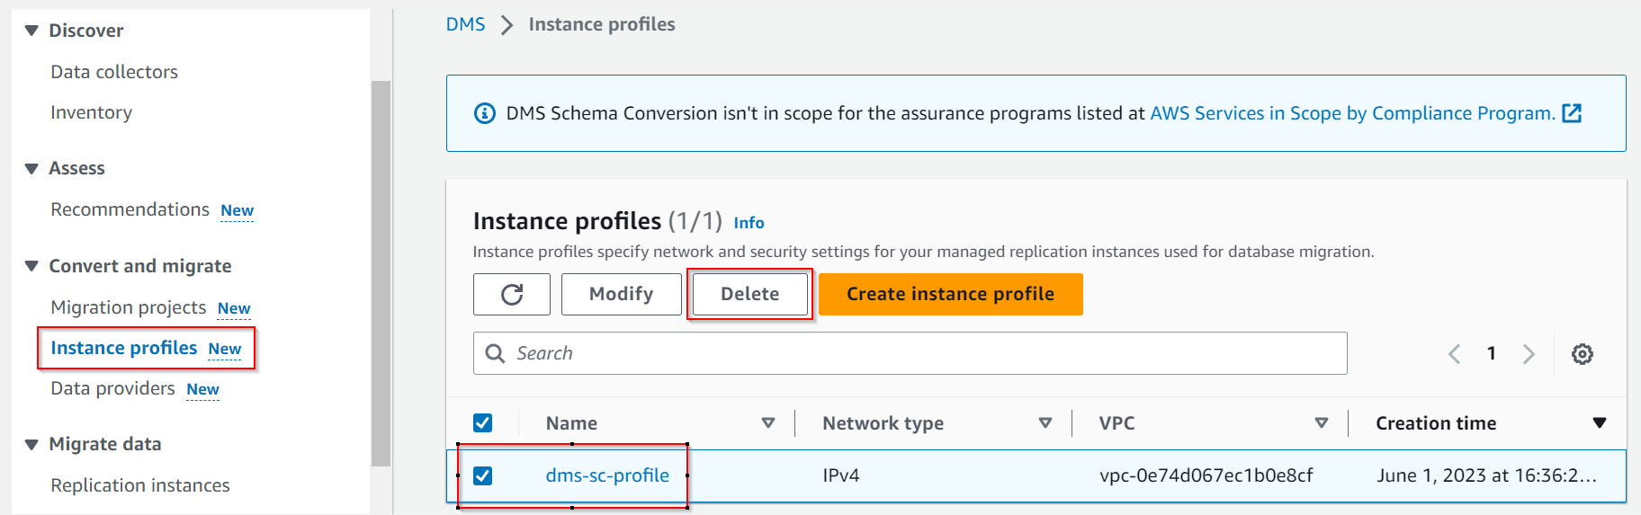Go to previous page arrow

click(1454, 354)
